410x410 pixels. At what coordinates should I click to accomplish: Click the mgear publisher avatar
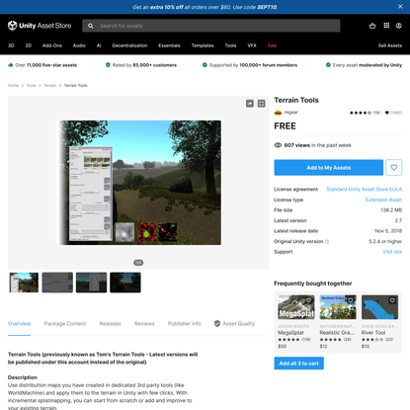278,113
